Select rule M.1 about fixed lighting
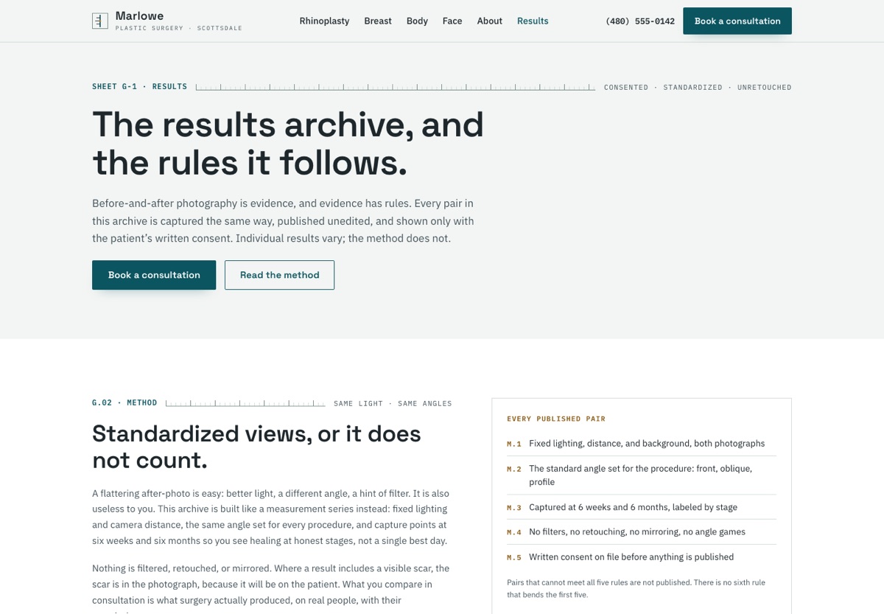 (x=642, y=444)
